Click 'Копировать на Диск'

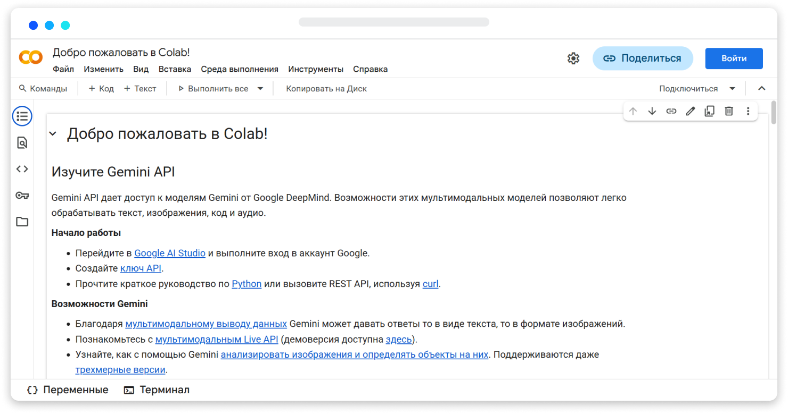click(x=326, y=89)
